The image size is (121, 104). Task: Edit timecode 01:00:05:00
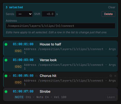pos(23,76)
